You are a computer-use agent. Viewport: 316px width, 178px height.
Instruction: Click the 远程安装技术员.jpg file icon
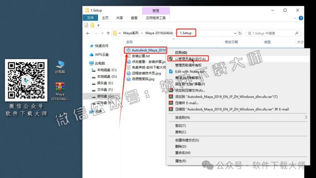click(129, 73)
